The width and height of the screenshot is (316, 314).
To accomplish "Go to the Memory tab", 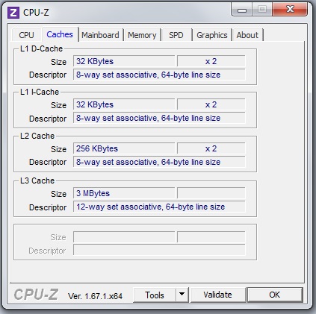I will click(x=142, y=35).
